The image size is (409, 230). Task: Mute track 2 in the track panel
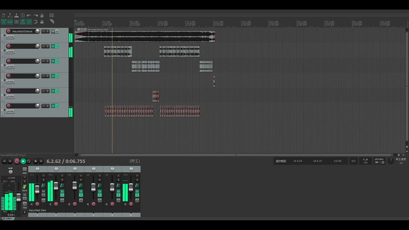[43, 46]
